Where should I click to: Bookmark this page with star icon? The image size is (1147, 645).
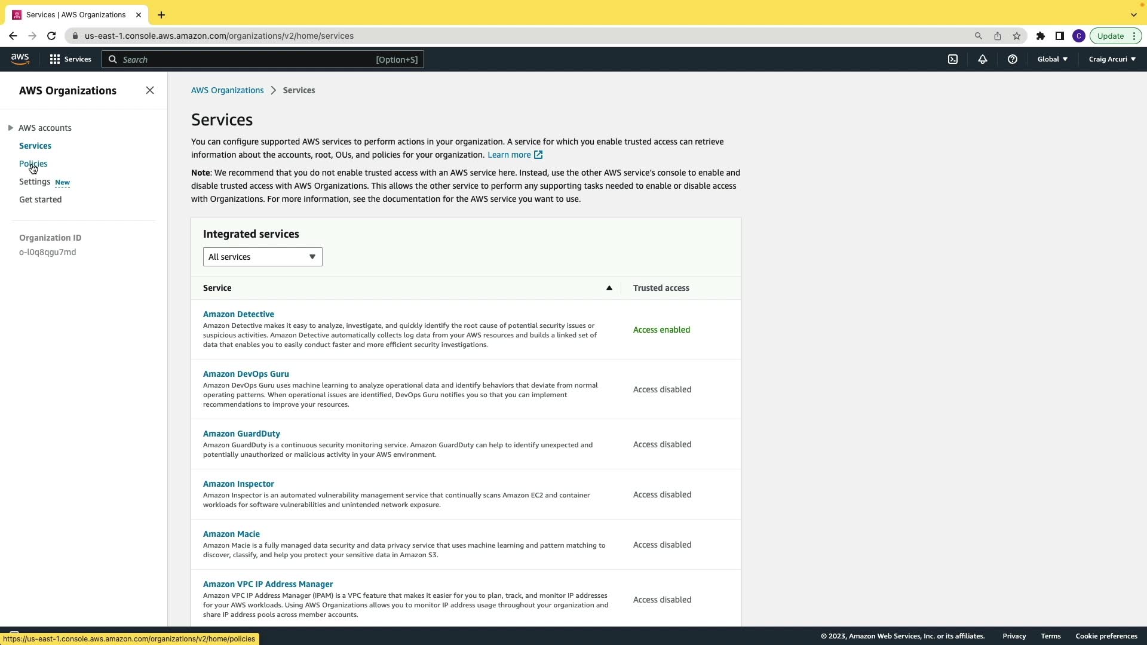click(1017, 36)
